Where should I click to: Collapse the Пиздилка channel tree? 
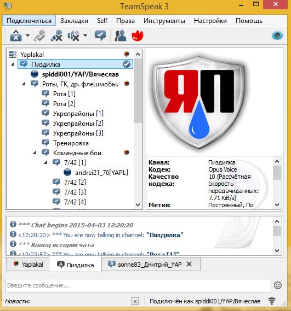(x=13, y=64)
